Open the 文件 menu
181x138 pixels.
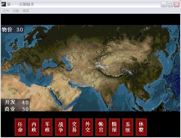(6, 11)
